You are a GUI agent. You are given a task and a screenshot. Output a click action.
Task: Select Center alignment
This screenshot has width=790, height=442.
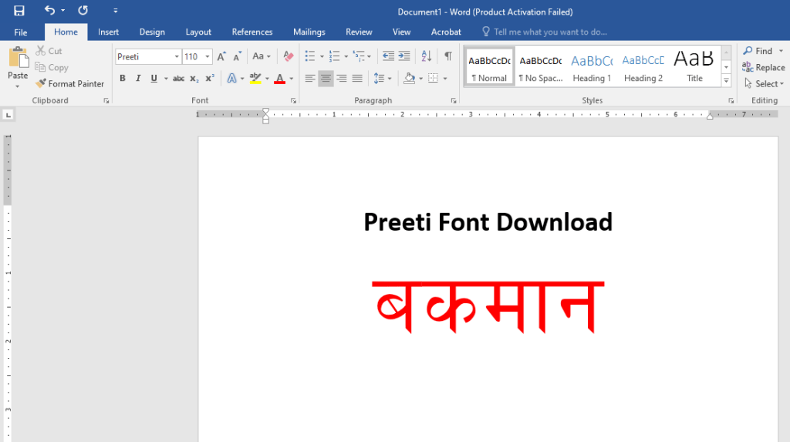[x=326, y=78]
